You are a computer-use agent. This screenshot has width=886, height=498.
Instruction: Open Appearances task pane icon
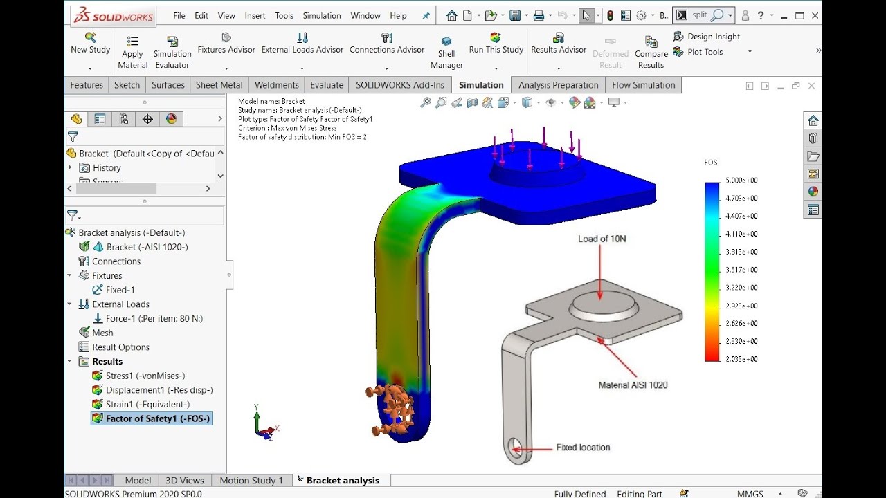[813, 192]
